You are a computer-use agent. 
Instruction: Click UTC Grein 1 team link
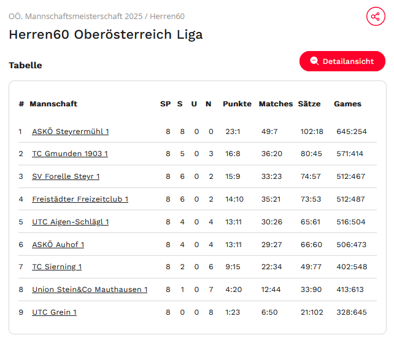click(54, 312)
